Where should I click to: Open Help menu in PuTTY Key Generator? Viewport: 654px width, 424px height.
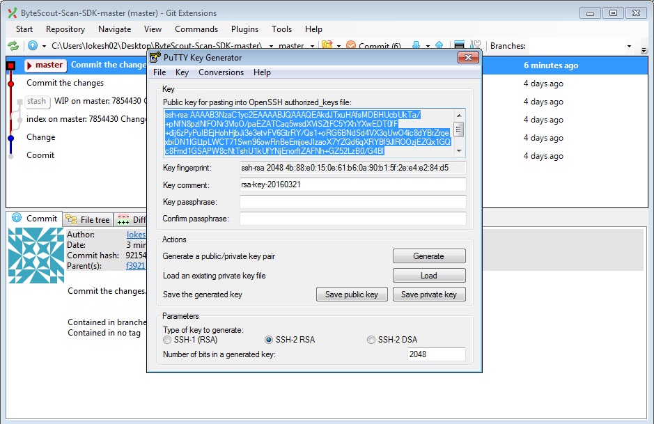(262, 72)
